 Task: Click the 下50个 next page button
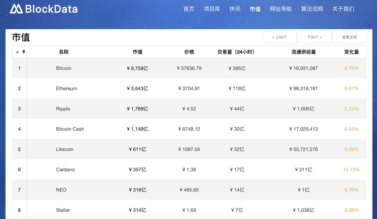314,37
